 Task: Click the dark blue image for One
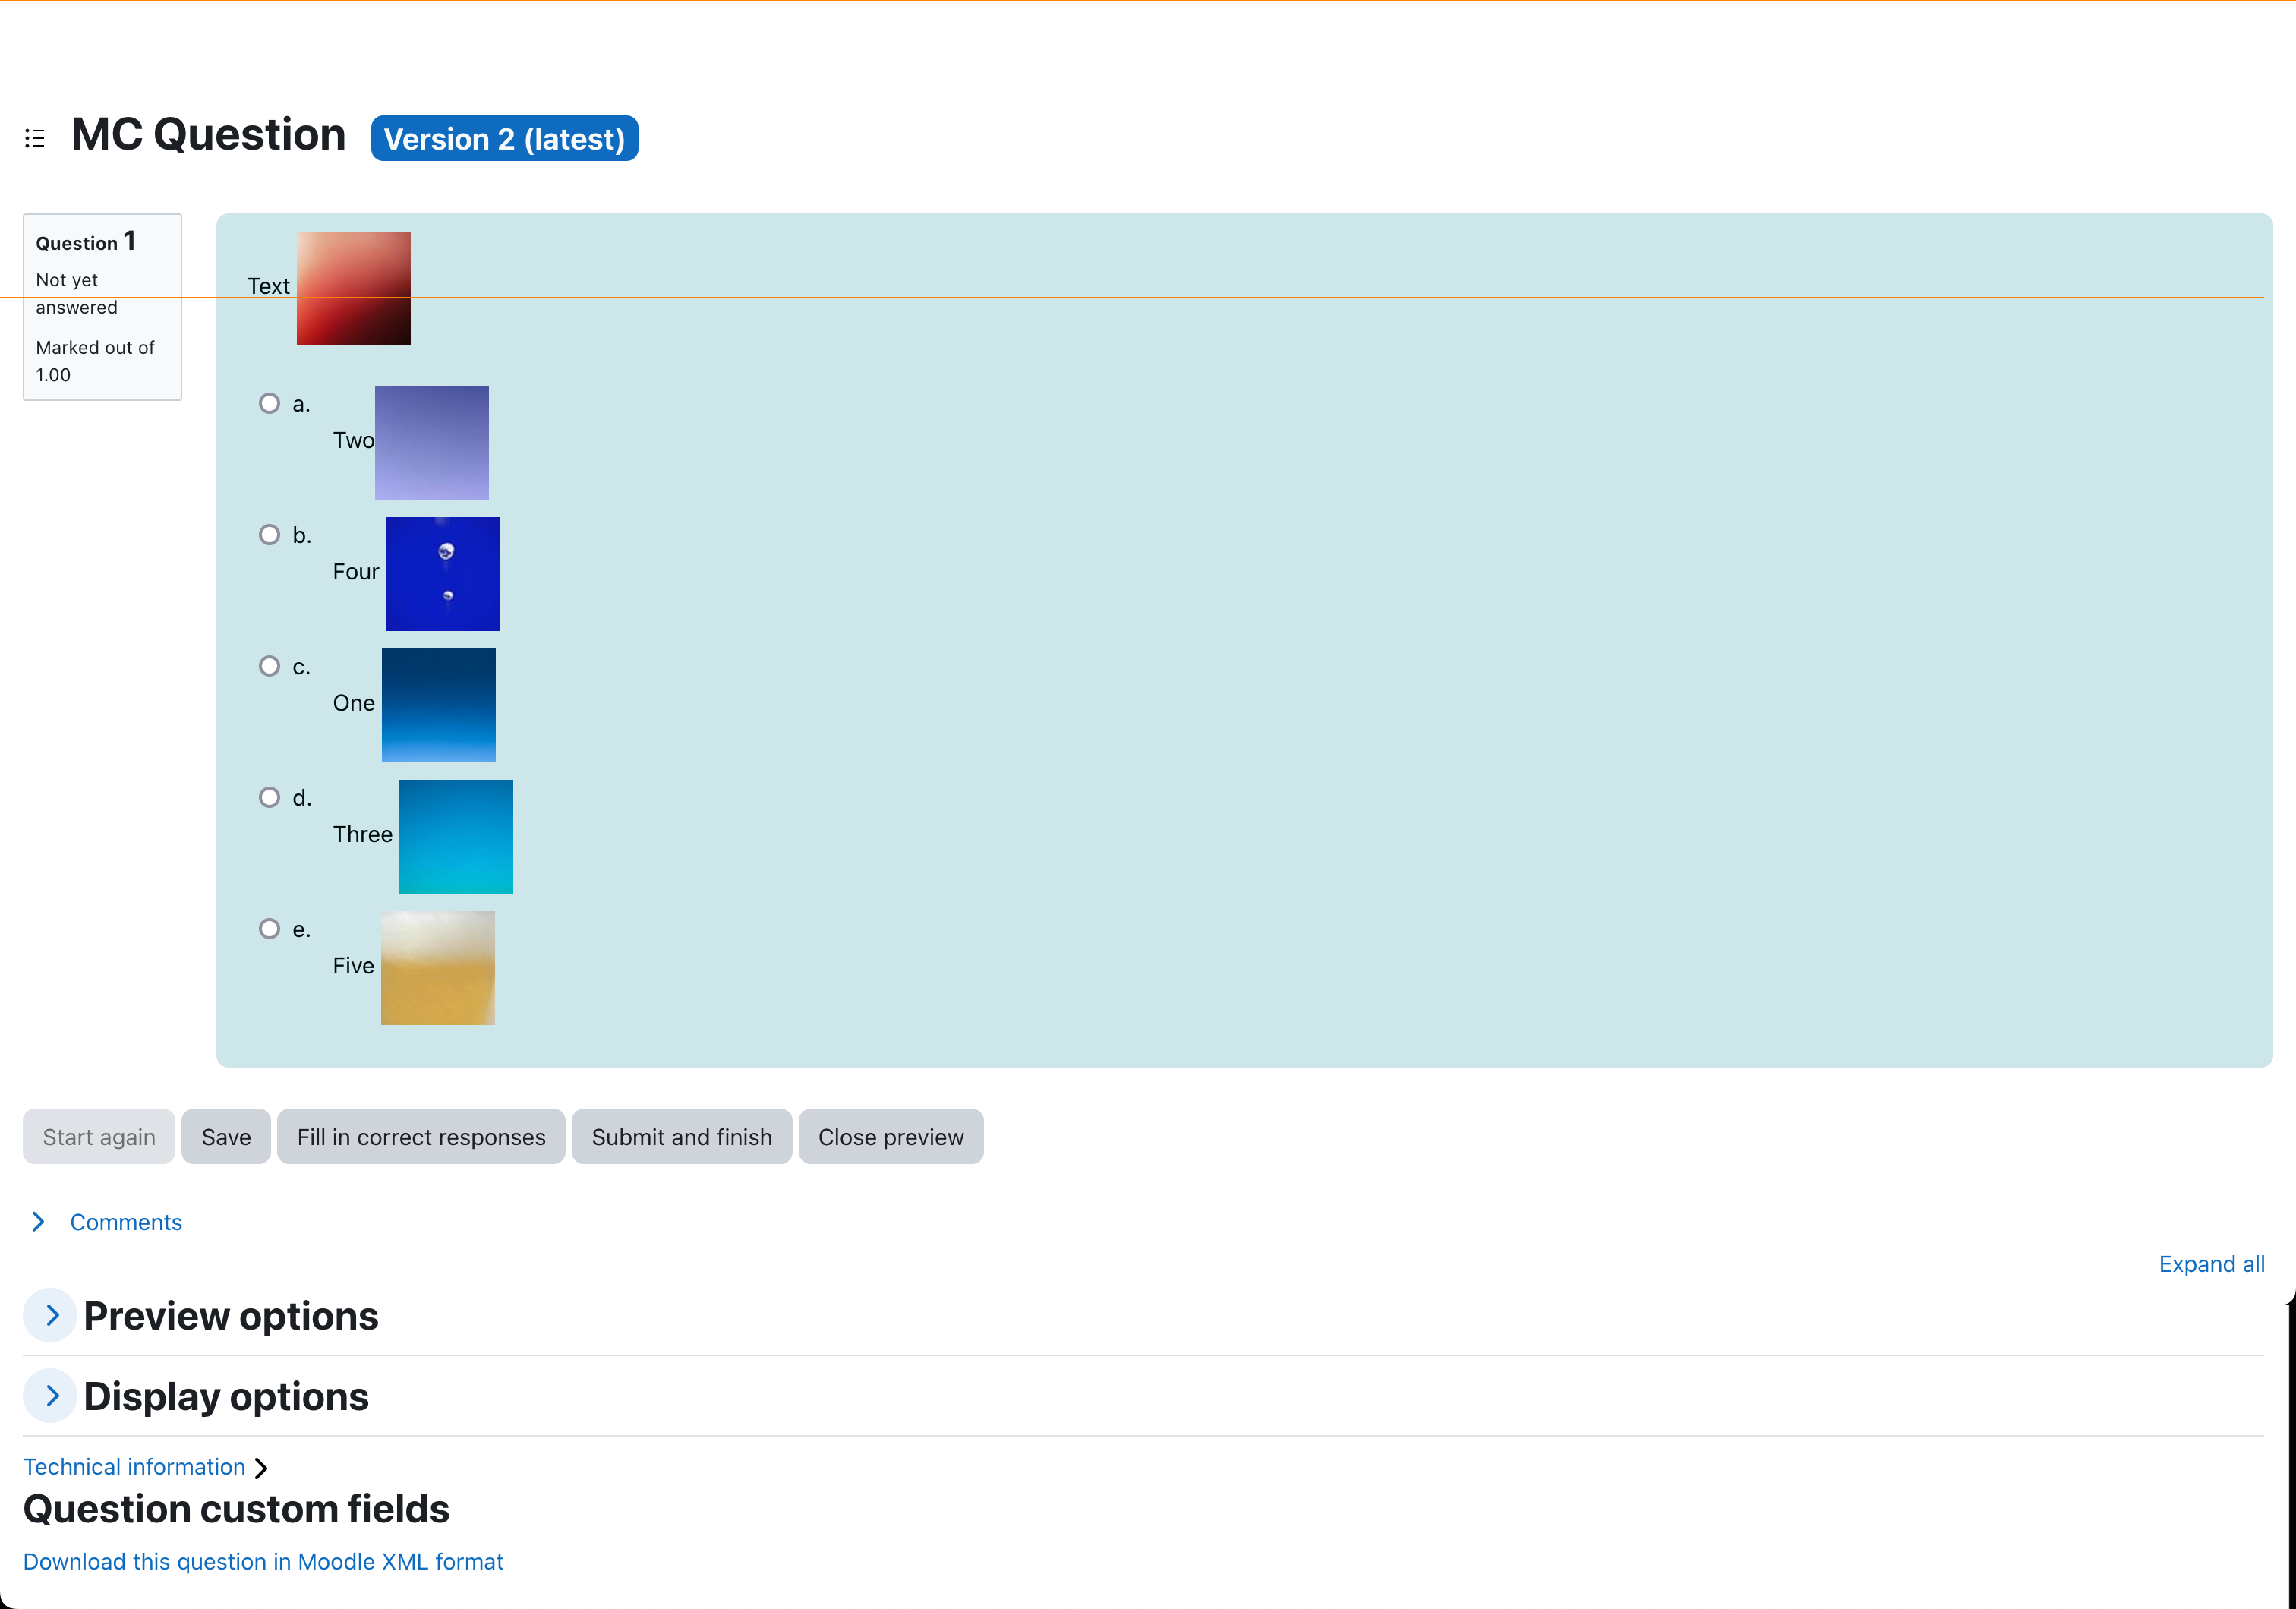pyautogui.click(x=439, y=705)
